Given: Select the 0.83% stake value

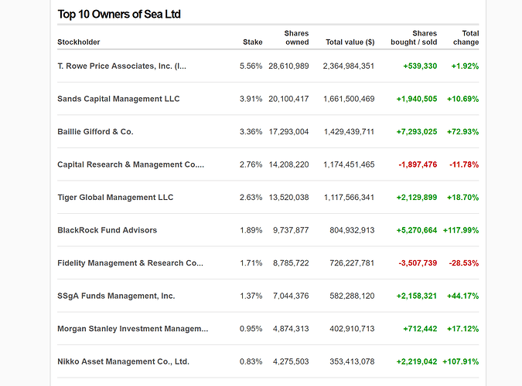Looking at the screenshot, I should (251, 362).
